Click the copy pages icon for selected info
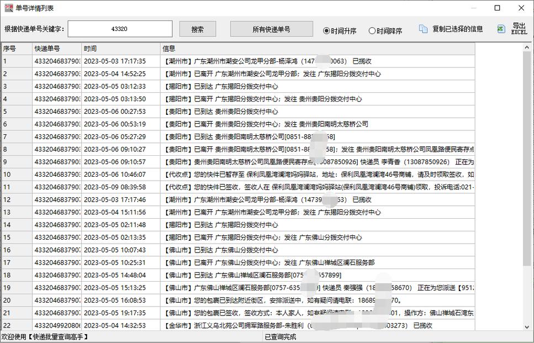This screenshot has height=343, width=534. pos(422,28)
